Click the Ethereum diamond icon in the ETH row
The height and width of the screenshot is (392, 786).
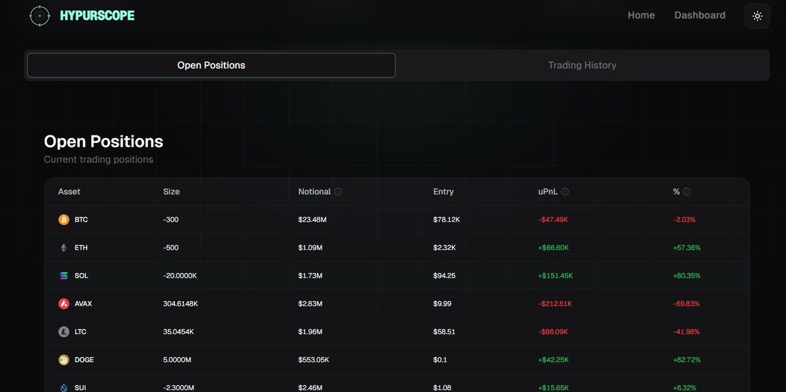coord(64,248)
